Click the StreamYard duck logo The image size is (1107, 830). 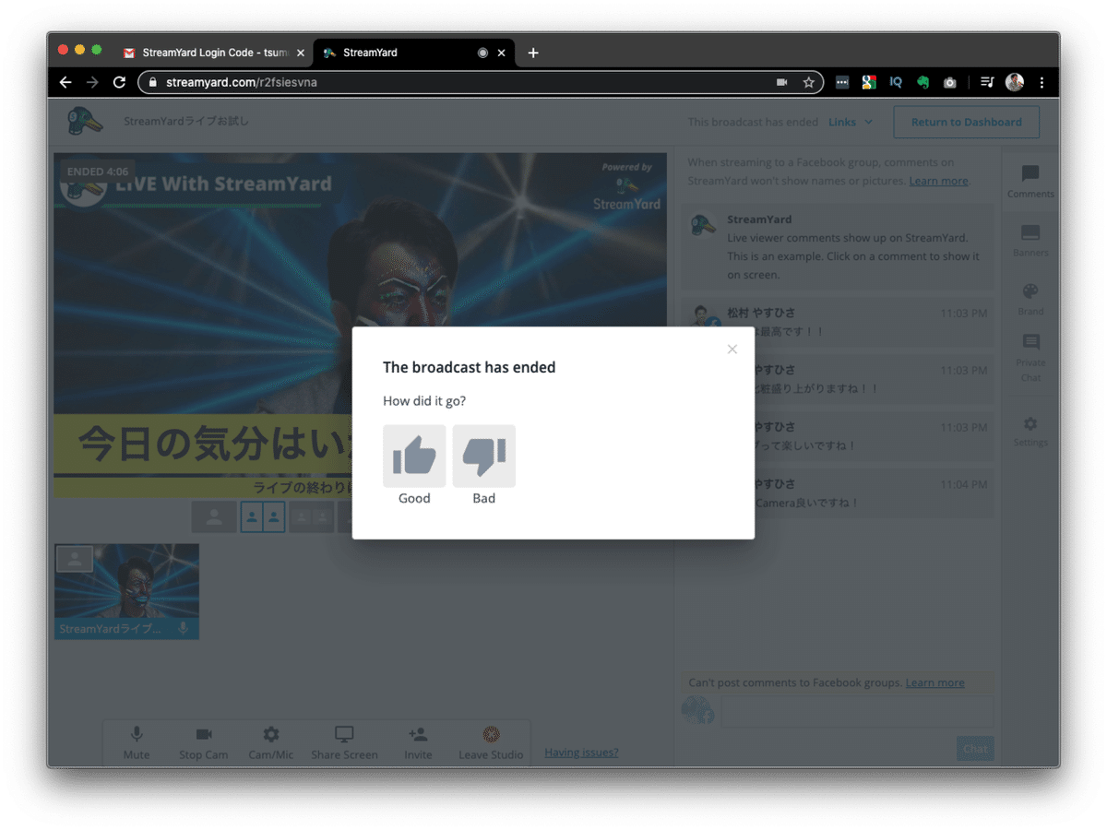point(85,122)
